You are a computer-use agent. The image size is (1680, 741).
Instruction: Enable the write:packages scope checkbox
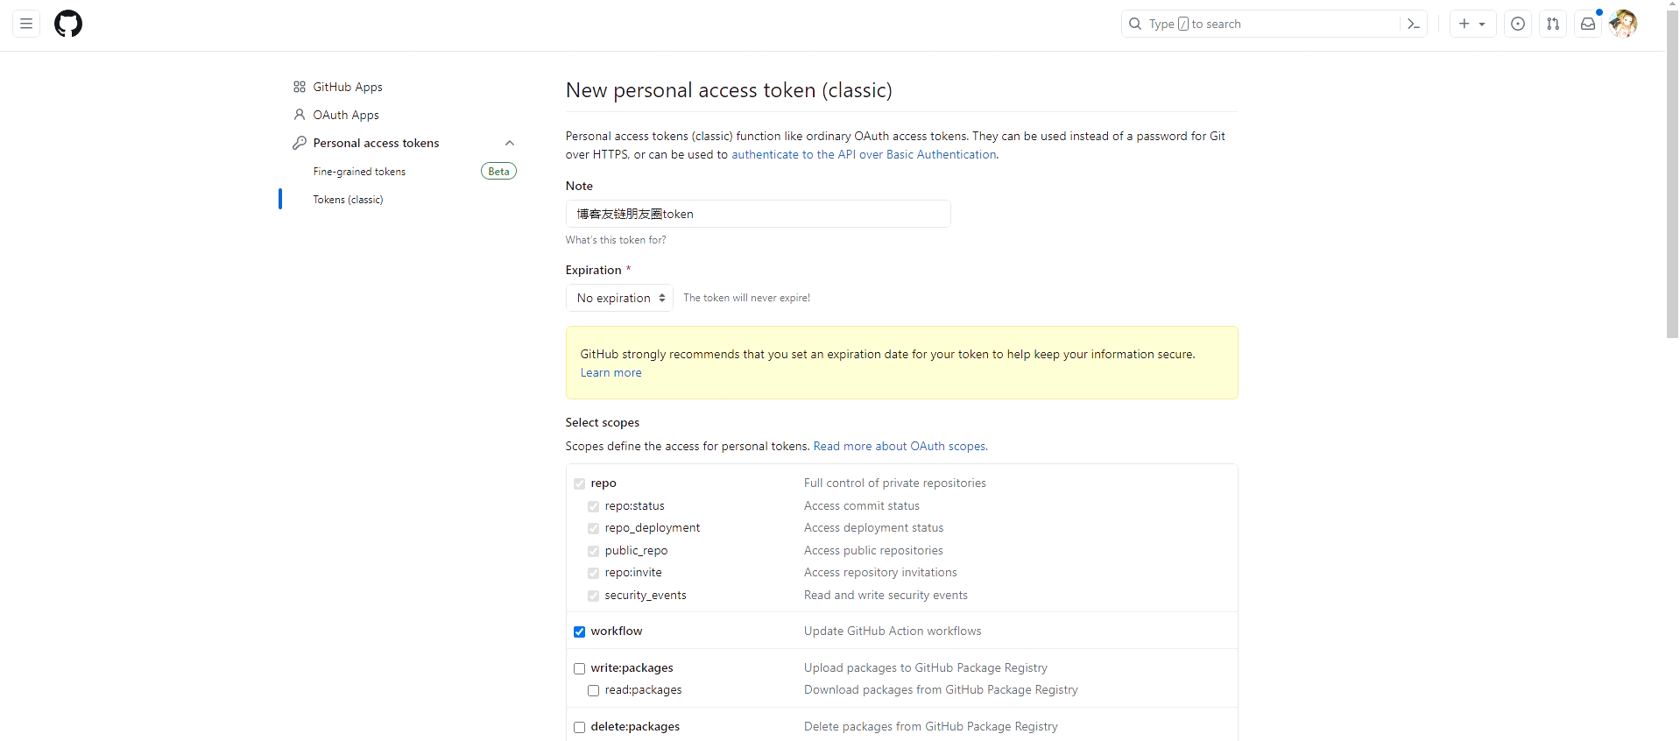click(579, 668)
